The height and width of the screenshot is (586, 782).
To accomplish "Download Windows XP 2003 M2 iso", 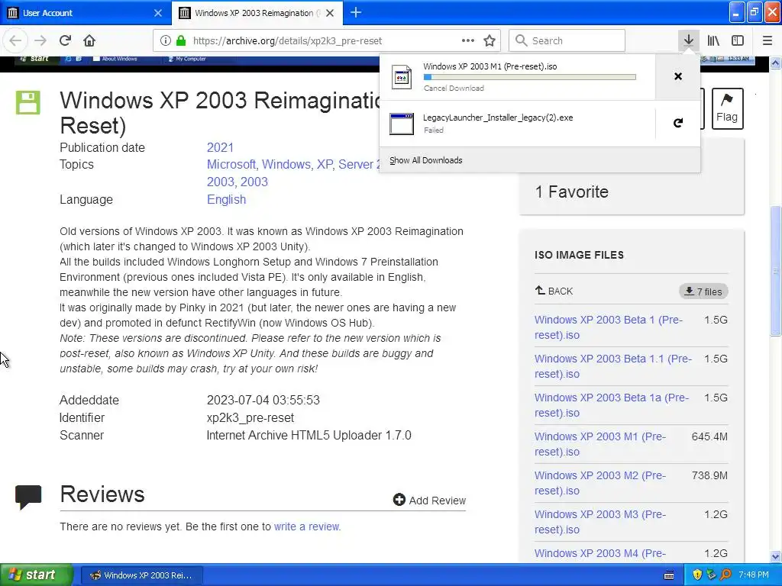I will click(x=600, y=483).
